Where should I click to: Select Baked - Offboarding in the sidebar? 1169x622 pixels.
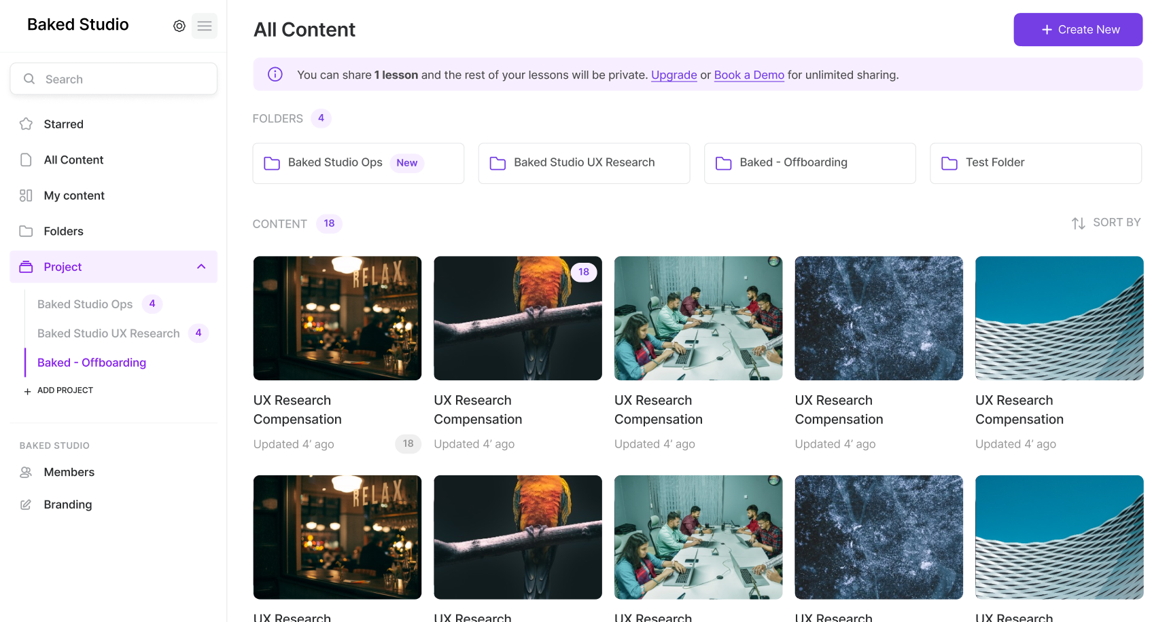(x=91, y=362)
